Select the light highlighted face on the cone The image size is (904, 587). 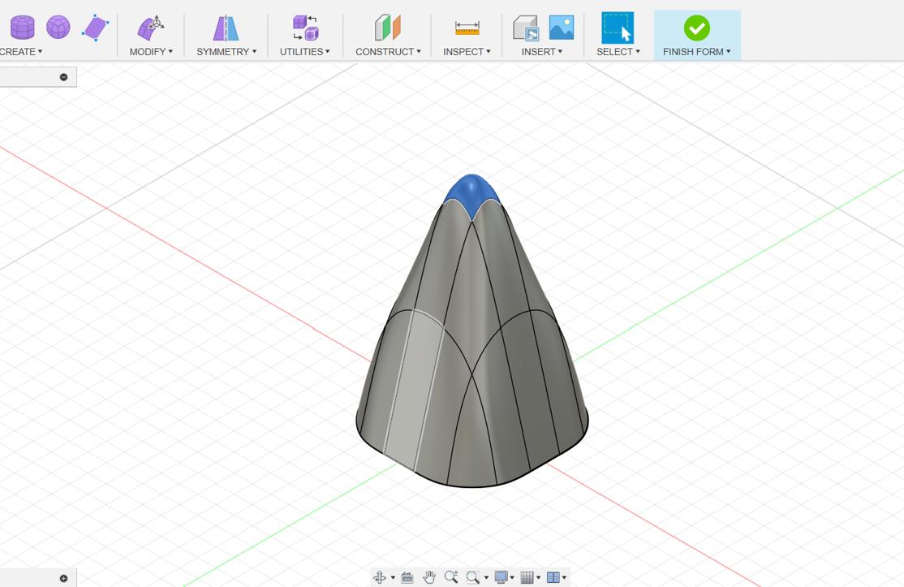click(413, 392)
